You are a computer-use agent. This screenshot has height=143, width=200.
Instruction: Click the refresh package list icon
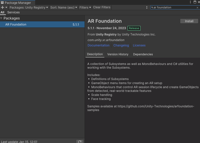click(x=80, y=141)
